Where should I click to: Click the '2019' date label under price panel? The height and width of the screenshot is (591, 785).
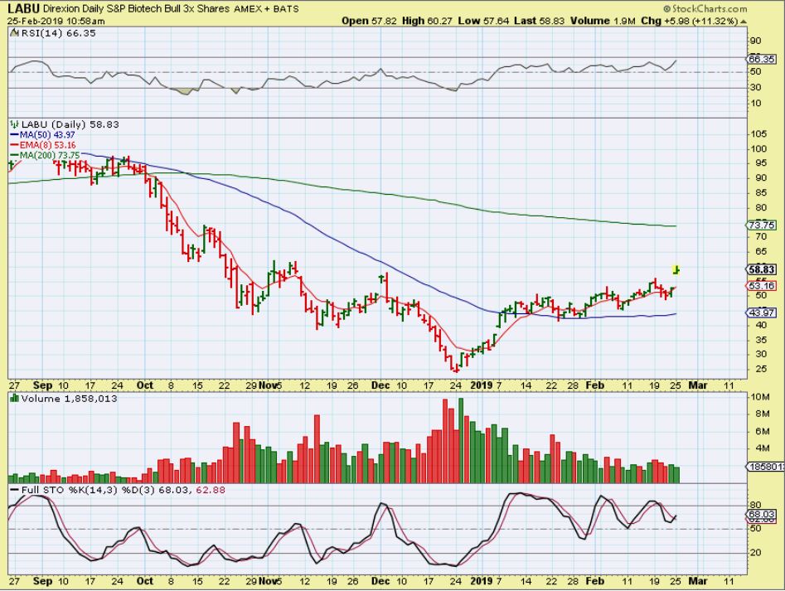pos(482,385)
